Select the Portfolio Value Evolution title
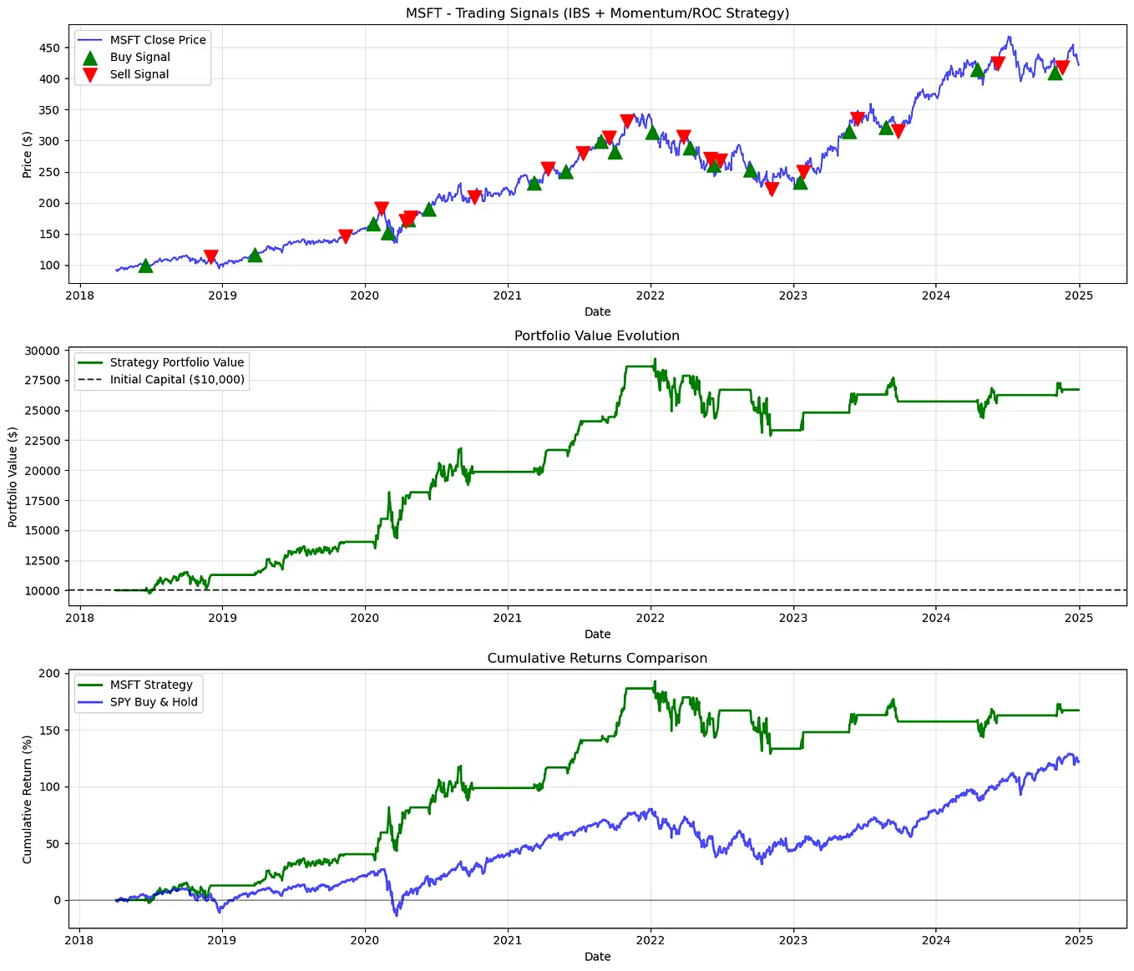Image resolution: width=1134 pixels, height=971 pixels. (597, 335)
